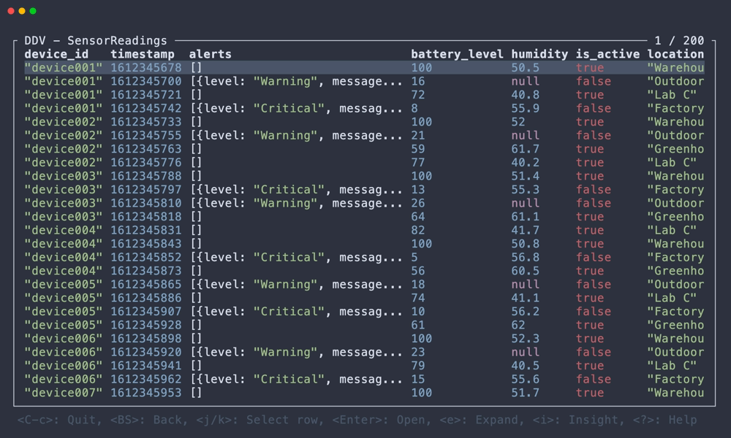Click timestamp 1612345788
This screenshot has height=438, width=731.
pos(146,175)
